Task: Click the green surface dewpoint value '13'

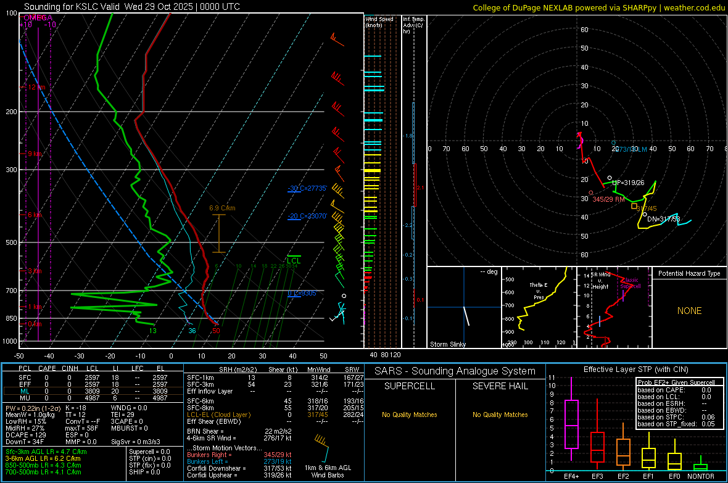Action: (153, 331)
